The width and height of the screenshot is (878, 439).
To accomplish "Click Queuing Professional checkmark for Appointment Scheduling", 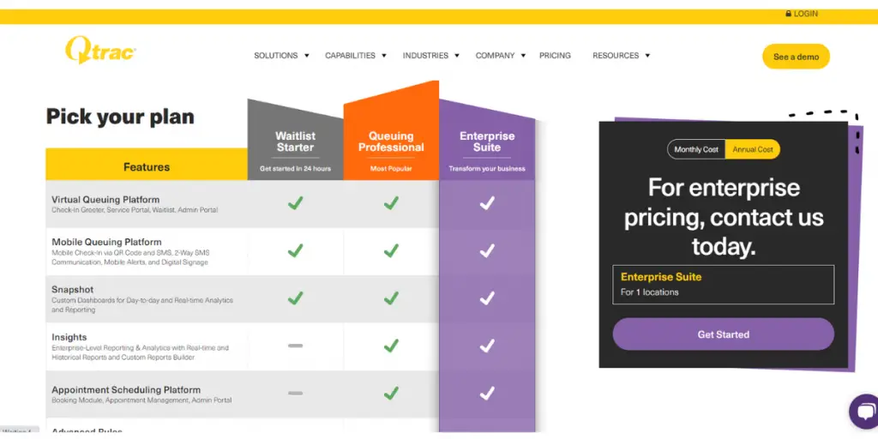I will [391, 394].
